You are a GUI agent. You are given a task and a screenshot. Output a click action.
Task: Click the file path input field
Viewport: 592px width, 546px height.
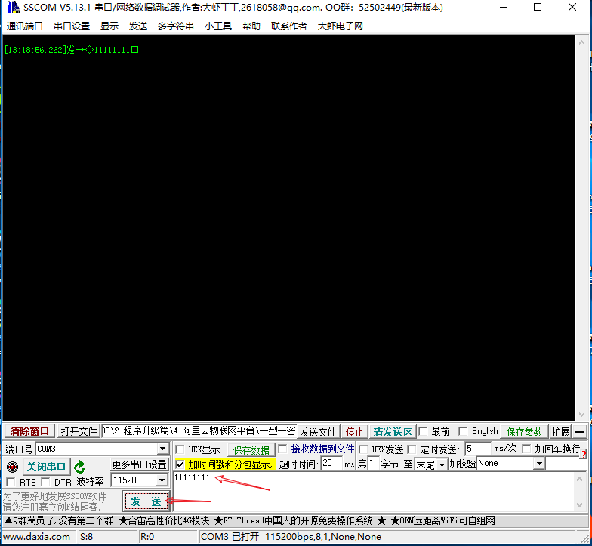point(199,430)
